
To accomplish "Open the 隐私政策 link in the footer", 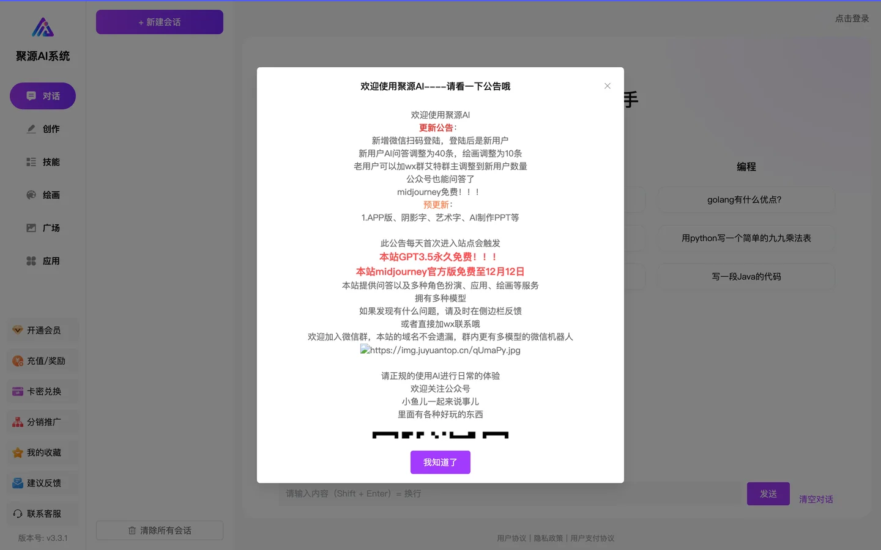I will tap(548, 538).
